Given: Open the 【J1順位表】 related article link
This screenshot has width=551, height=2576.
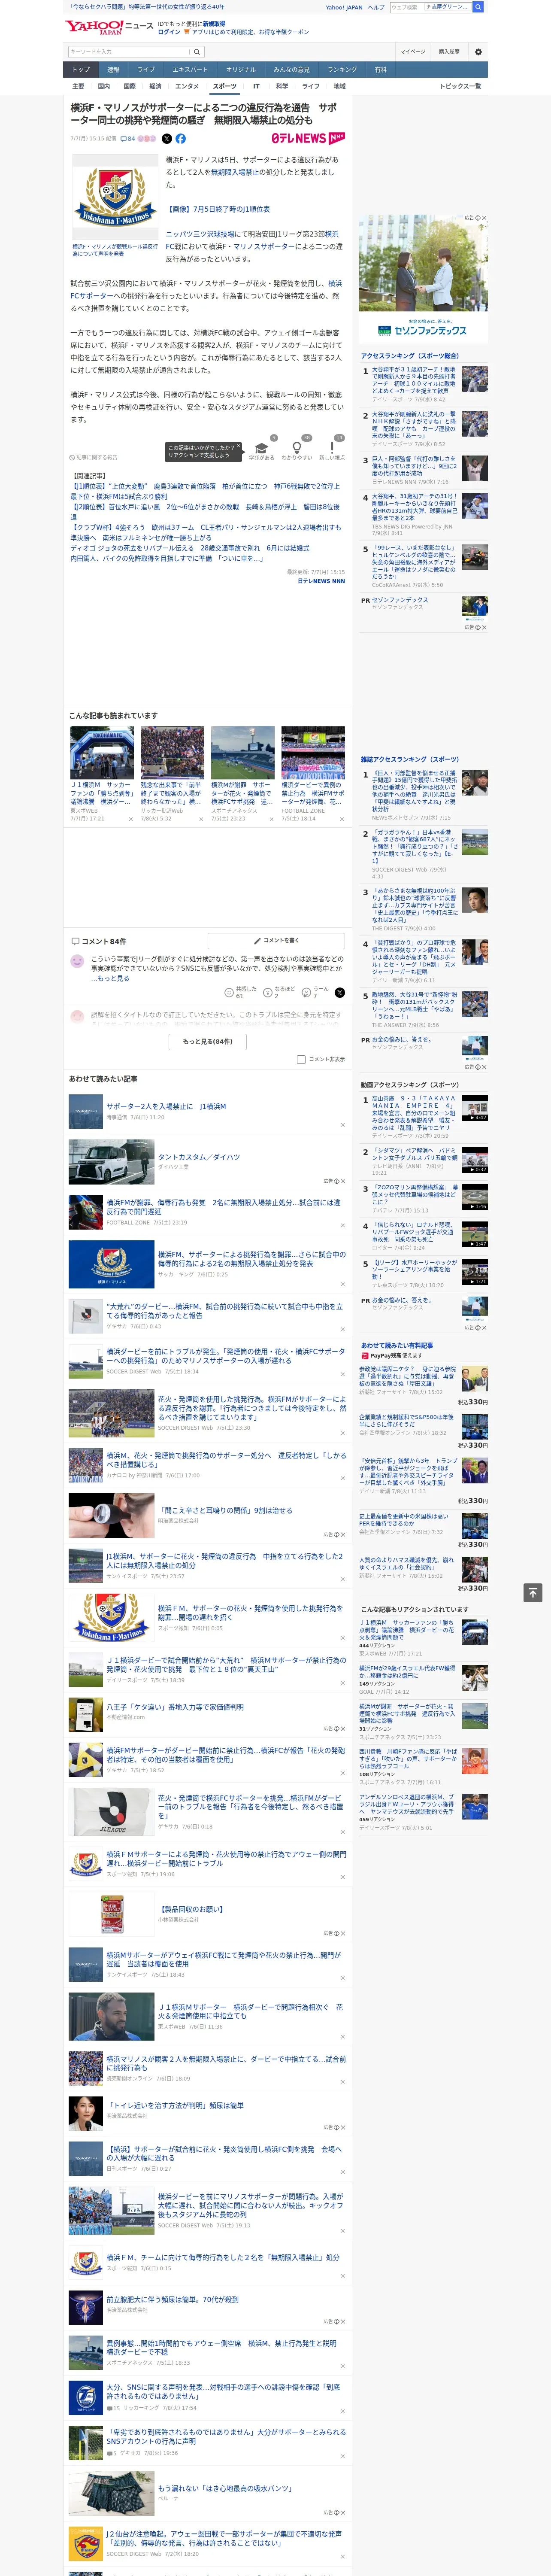Looking at the screenshot, I should [205, 491].
